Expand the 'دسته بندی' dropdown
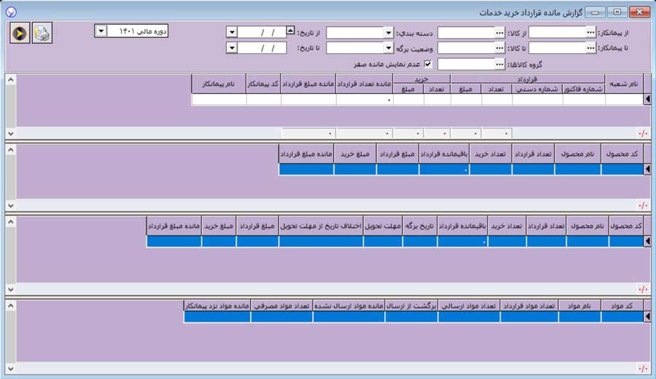 coord(388,33)
